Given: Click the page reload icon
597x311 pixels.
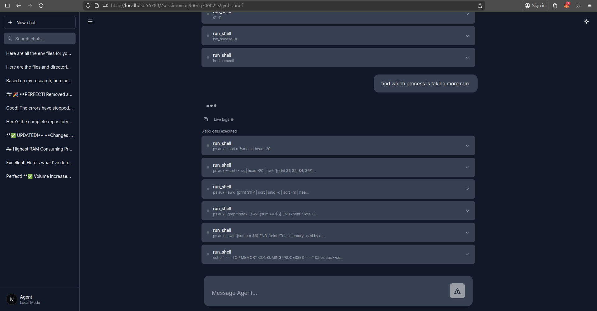Looking at the screenshot, I should 41,6.
